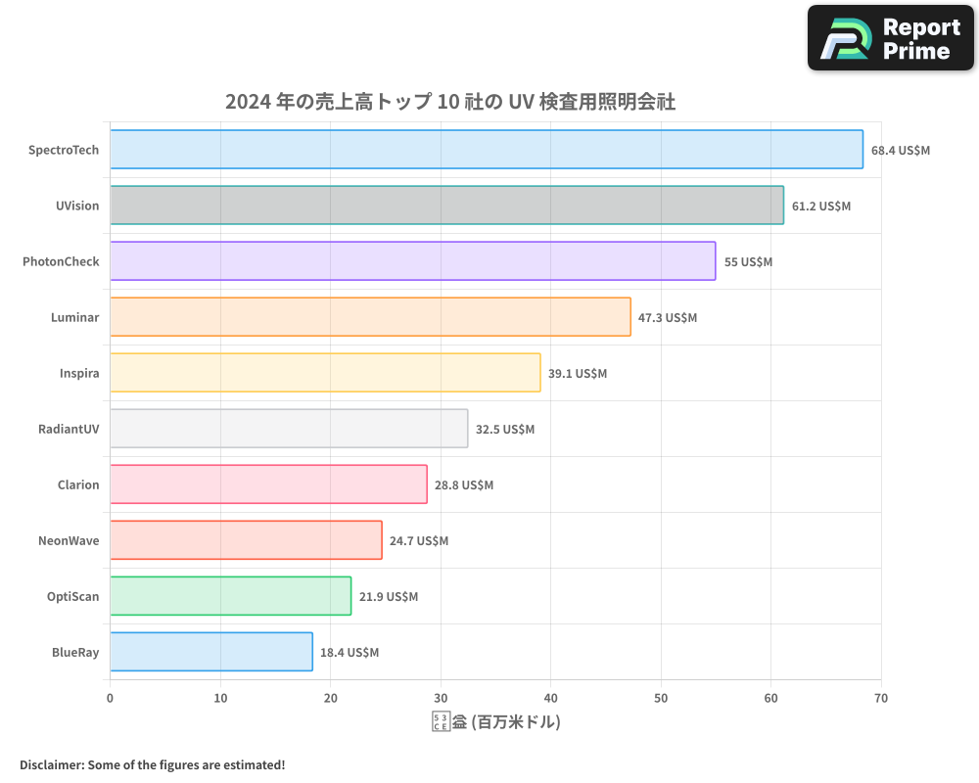Click the BlueRay axis label
Image resolution: width=979 pixels, height=783 pixels.
click(x=75, y=653)
